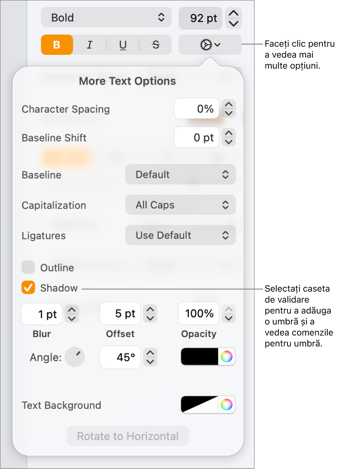The height and width of the screenshot is (469, 341).
Task: Open the Text Background color wheel
Action: point(226,405)
